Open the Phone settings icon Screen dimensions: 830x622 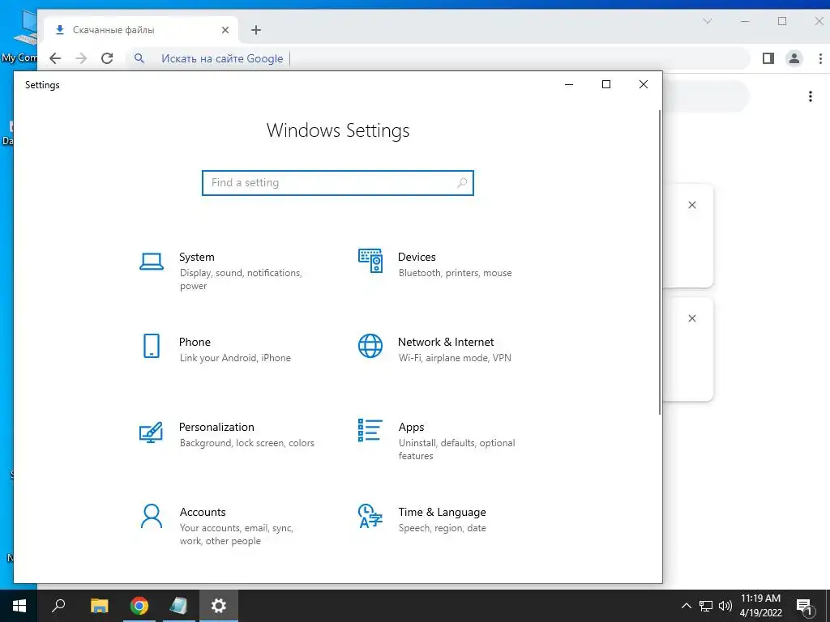pyautogui.click(x=152, y=346)
